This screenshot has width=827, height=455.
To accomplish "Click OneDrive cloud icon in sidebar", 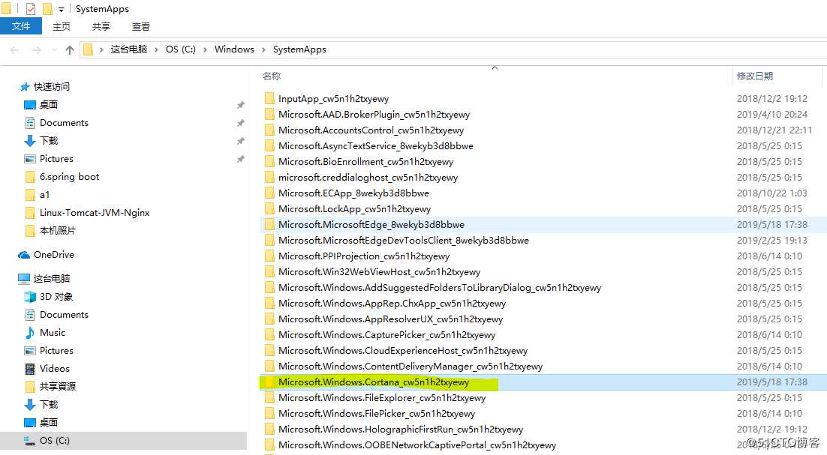I will pyautogui.click(x=24, y=255).
